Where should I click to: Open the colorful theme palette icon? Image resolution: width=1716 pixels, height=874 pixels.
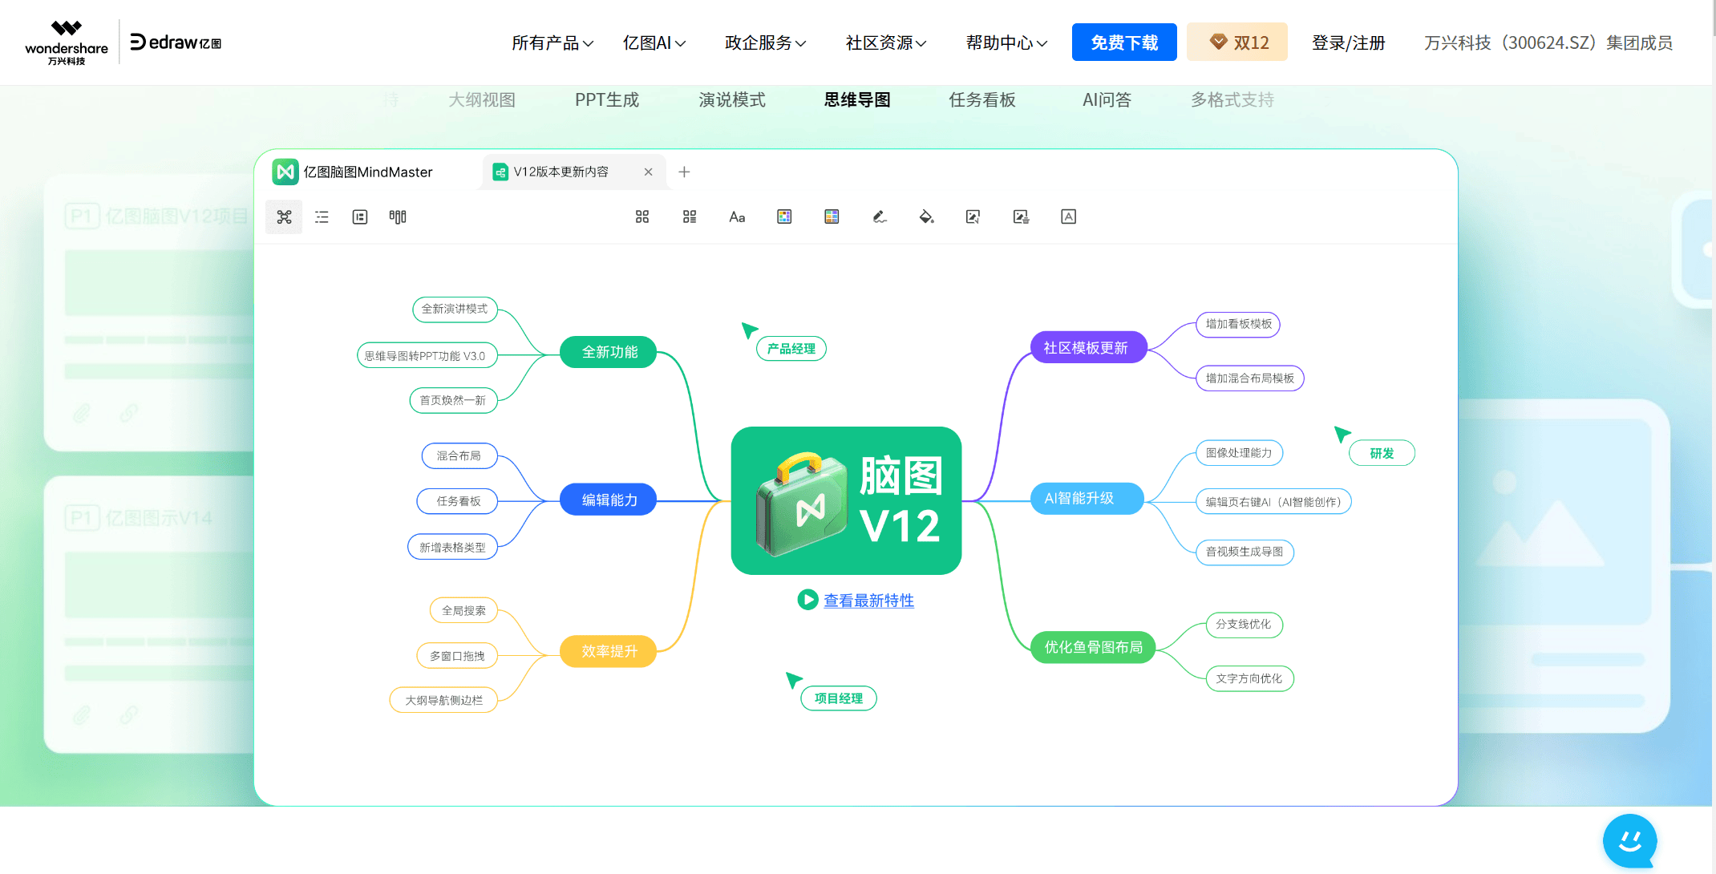click(784, 217)
